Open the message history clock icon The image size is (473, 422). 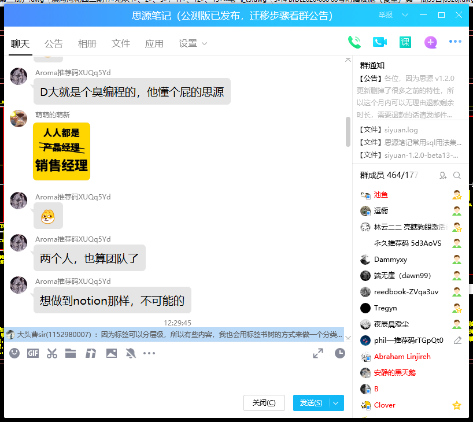pyautogui.click(x=340, y=353)
